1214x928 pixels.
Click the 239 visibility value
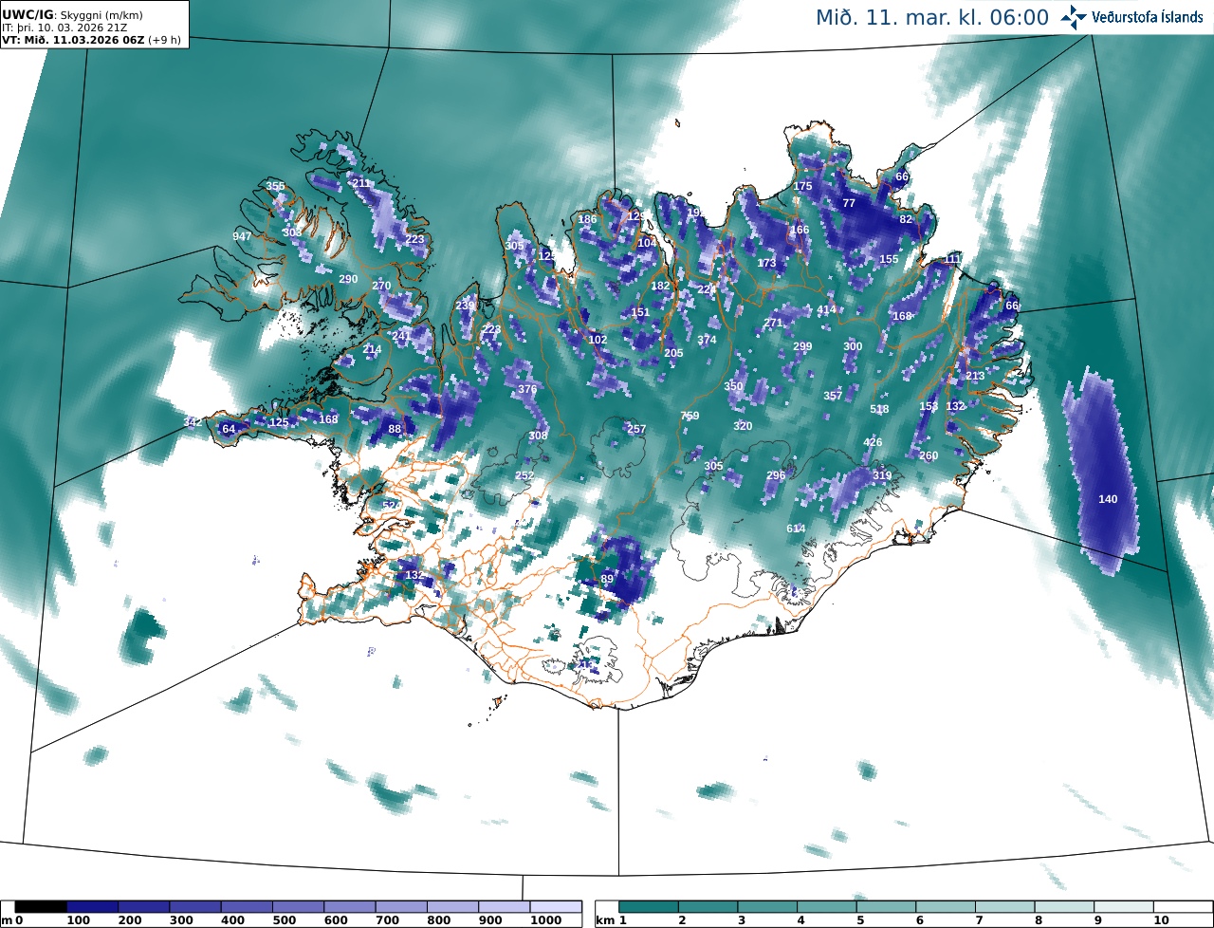pyautogui.click(x=465, y=306)
